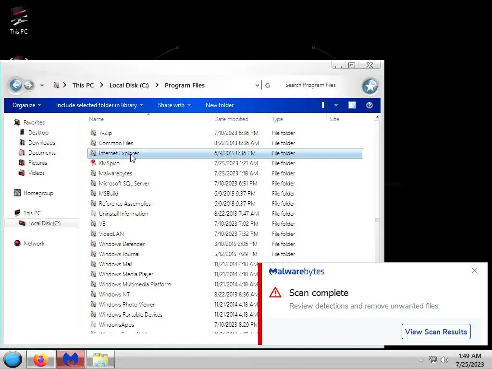Select the Windows Photo Viewer folder
Viewport: 492px width, 369px height.
127,304
